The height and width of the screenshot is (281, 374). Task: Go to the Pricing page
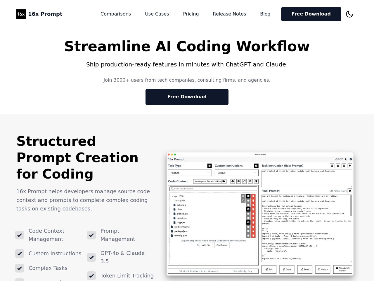click(x=191, y=14)
